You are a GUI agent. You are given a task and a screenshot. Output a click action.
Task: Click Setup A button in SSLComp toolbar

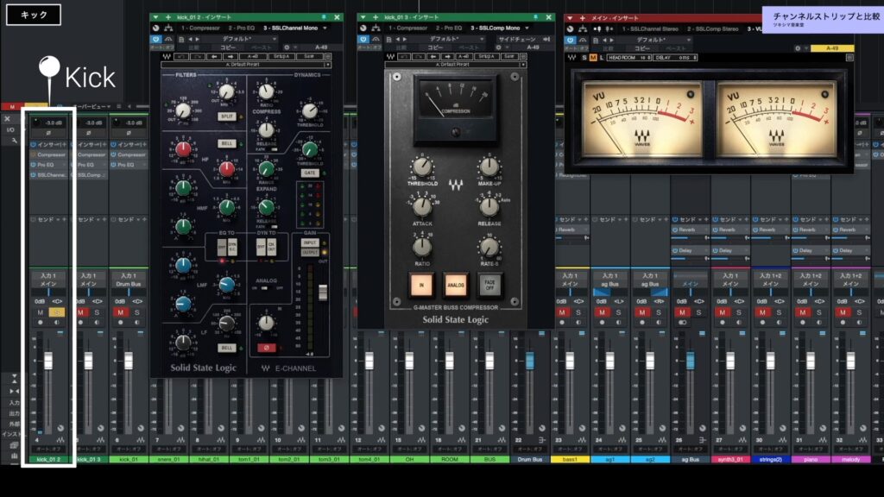[486, 57]
